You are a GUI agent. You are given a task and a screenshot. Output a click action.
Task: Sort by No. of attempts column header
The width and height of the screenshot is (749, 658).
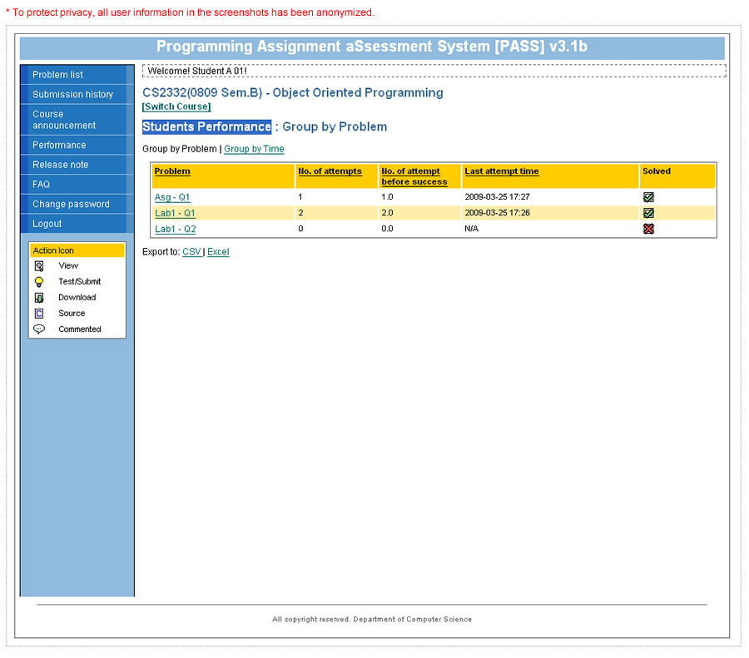(330, 171)
